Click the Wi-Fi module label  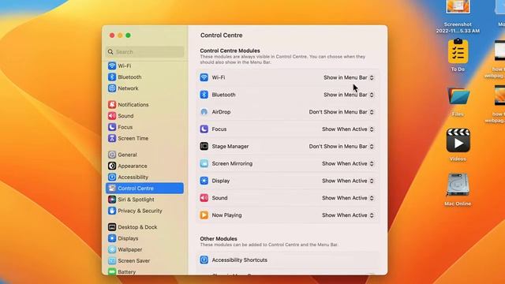coord(219,77)
